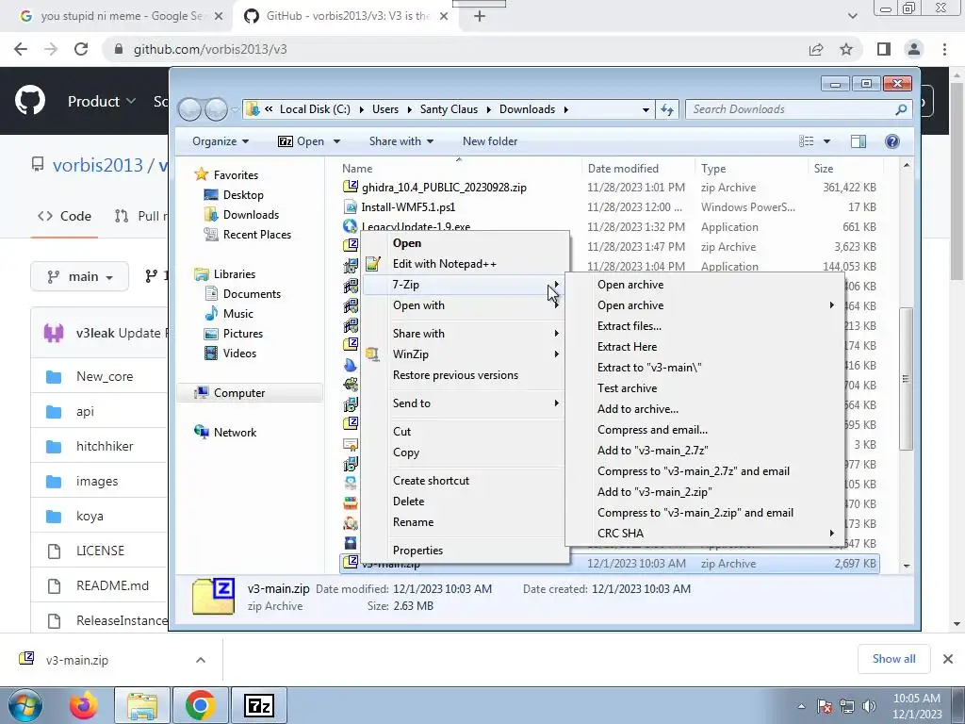
Task: Click the Windows Start orb
Action: (25, 705)
